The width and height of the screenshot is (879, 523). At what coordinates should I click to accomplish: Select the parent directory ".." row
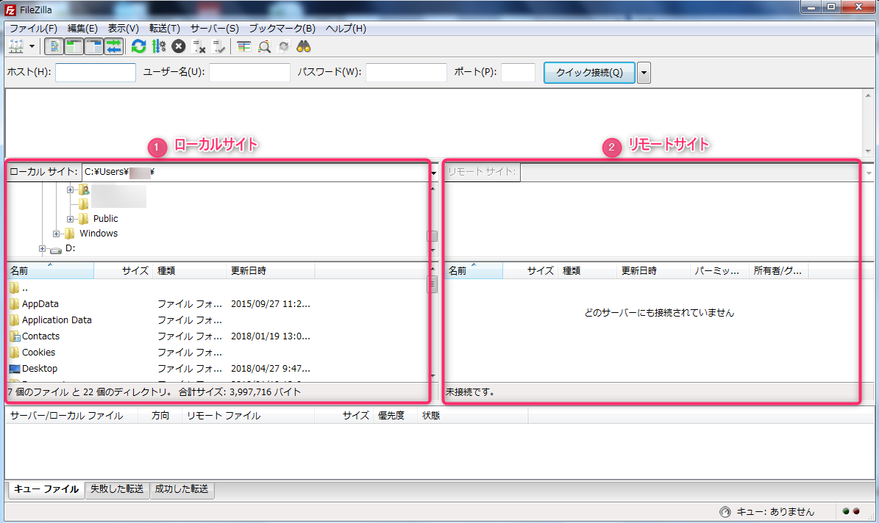tap(217, 288)
